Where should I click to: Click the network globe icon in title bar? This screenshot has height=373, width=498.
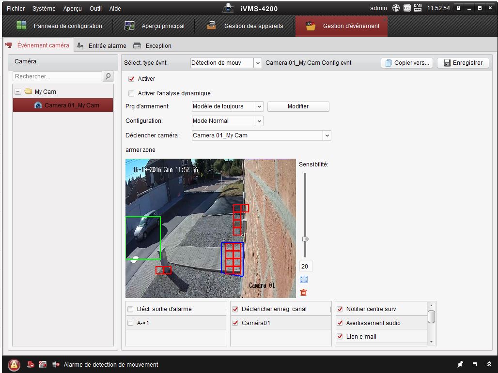point(396,8)
